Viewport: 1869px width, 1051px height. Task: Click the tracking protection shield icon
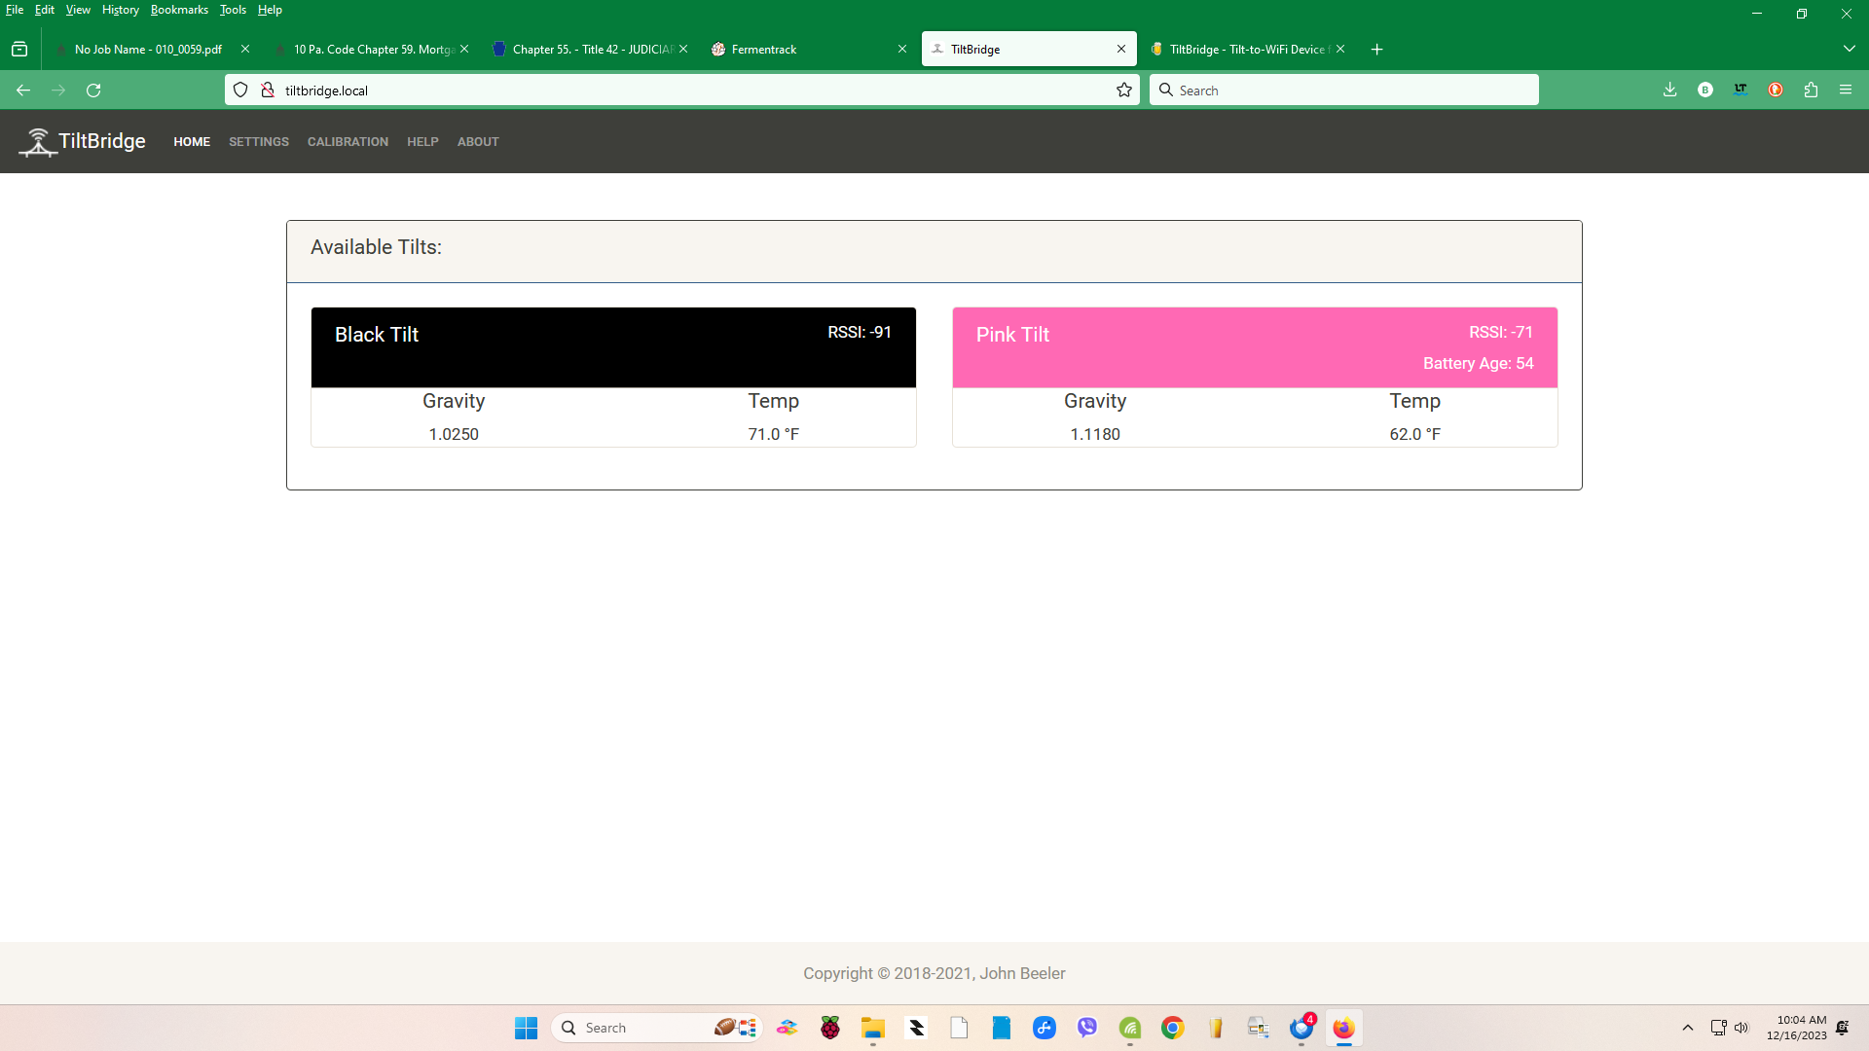click(240, 90)
